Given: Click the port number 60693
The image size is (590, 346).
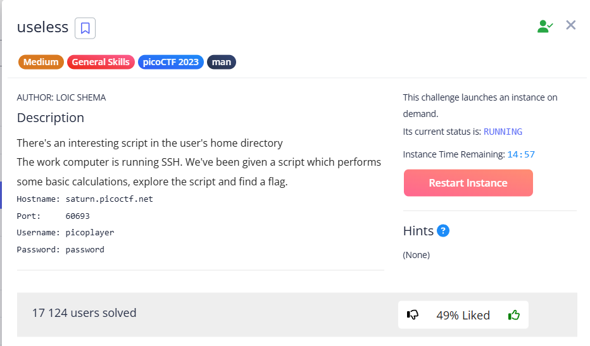Looking at the screenshot, I should (x=78, y=216).
